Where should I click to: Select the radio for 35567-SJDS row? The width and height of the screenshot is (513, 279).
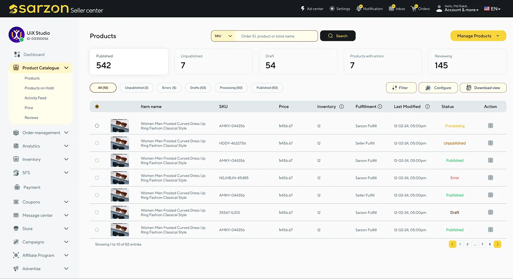point(97,212)
